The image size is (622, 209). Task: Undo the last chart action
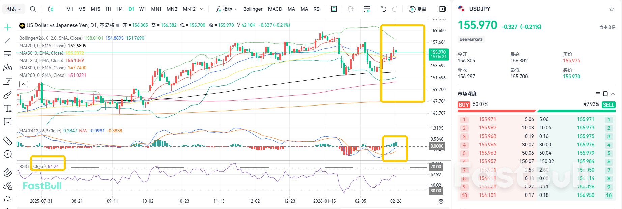(384, 9)
